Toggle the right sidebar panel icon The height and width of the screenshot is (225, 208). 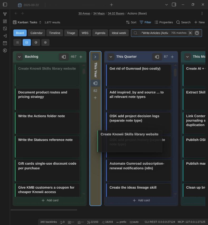(174, 4)
